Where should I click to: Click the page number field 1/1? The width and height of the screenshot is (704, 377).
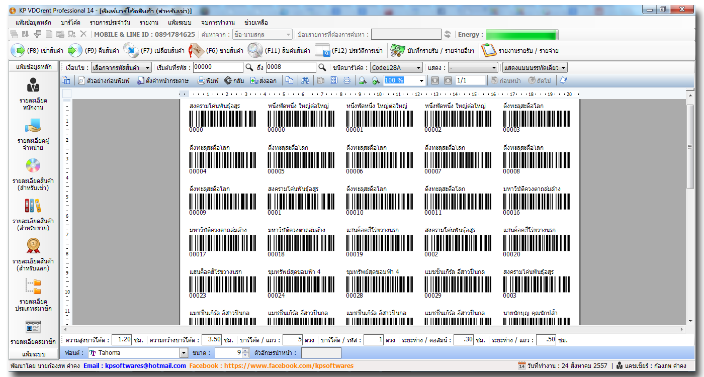(471, 80)
